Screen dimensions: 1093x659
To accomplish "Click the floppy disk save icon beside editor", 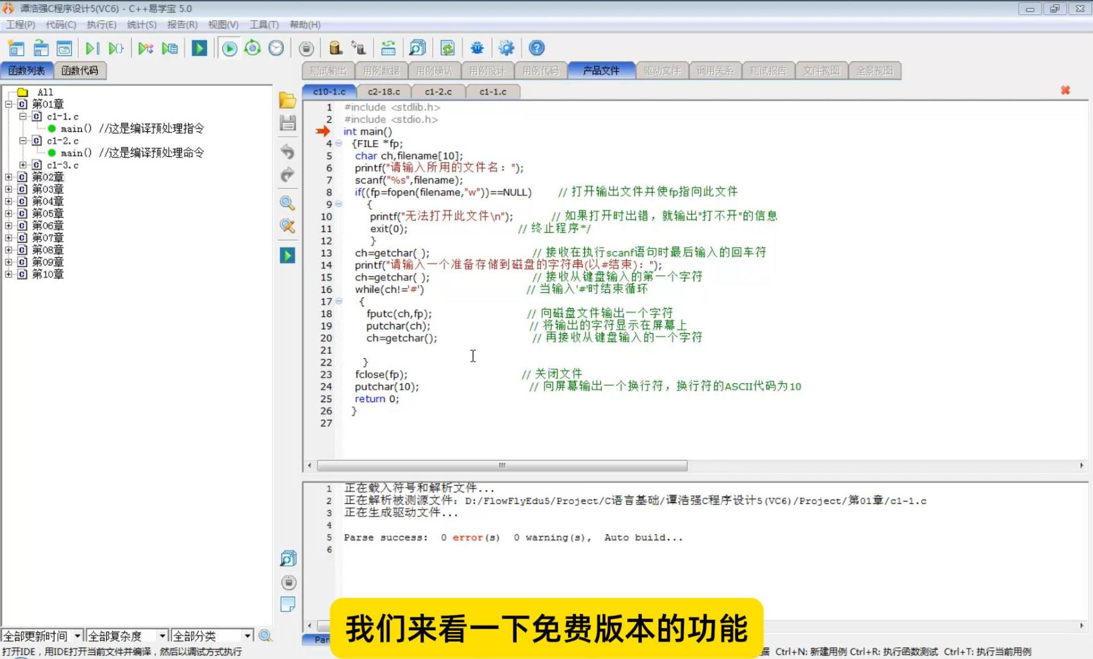I will click(288, 123).
